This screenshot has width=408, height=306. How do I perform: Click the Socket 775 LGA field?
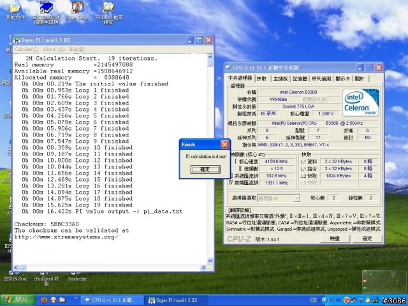point(298,106)
